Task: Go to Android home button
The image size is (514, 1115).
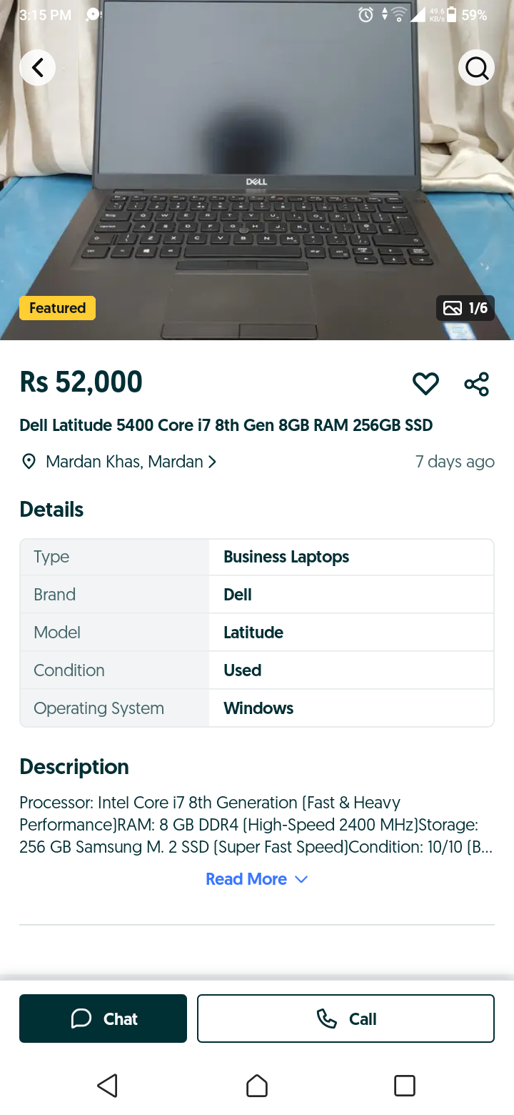Action: [x=257, y=1086]
